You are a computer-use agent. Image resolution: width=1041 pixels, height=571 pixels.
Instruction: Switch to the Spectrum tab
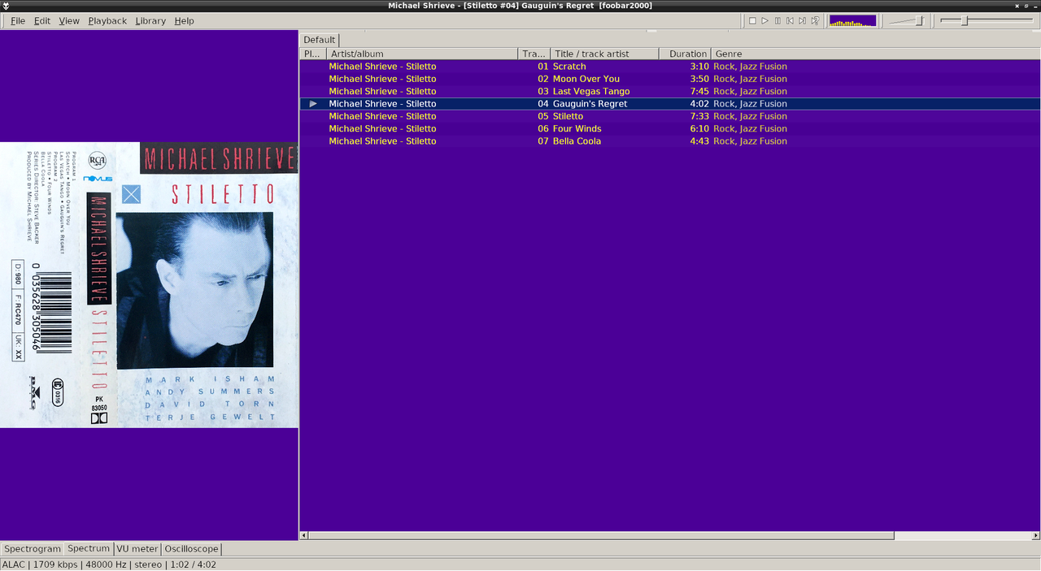click(89, 549)
